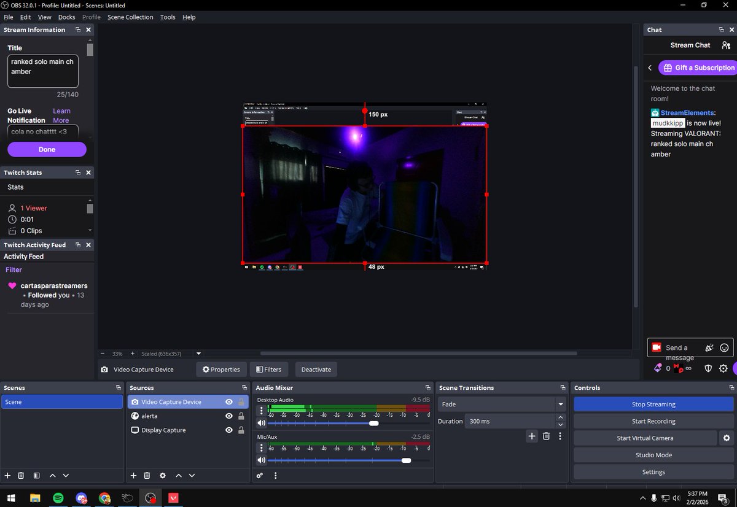Add a new source with plus icon
The height and width of the screenshot is (507, 737).
pos(133,476)
